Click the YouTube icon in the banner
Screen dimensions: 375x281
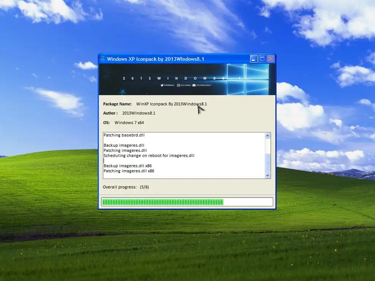pyautogui.click(x=194, y=85)
